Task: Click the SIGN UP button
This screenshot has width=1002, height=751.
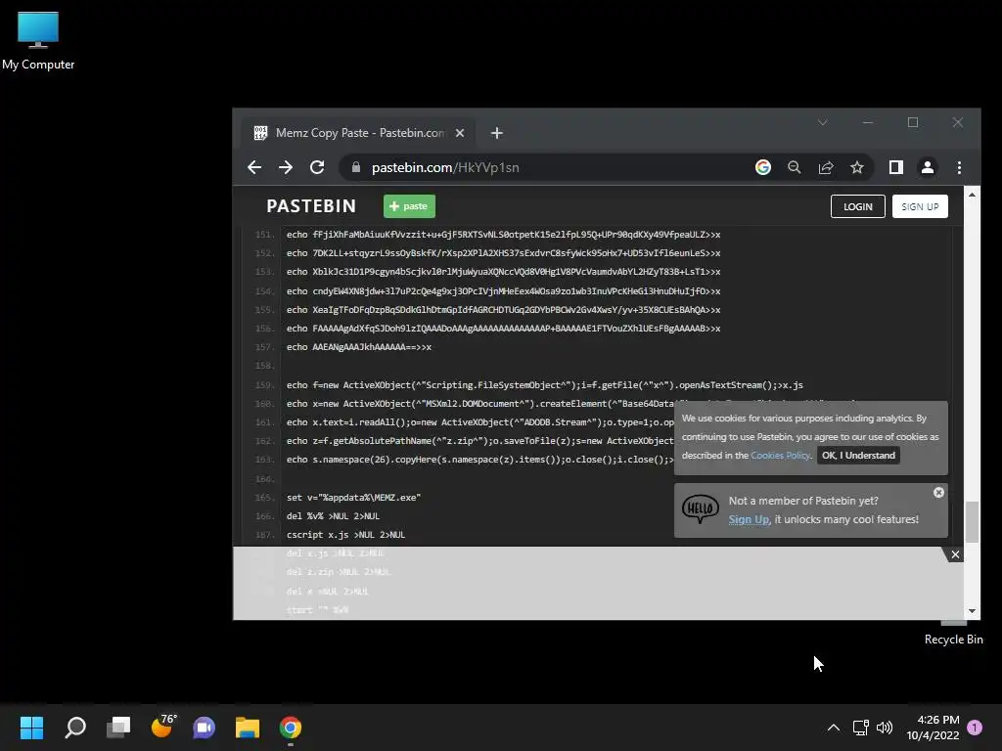Action: [x=920, y=206]
